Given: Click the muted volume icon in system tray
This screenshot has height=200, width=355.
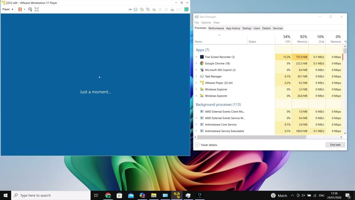Looking at the screenshot, I should tap(303, 196).
